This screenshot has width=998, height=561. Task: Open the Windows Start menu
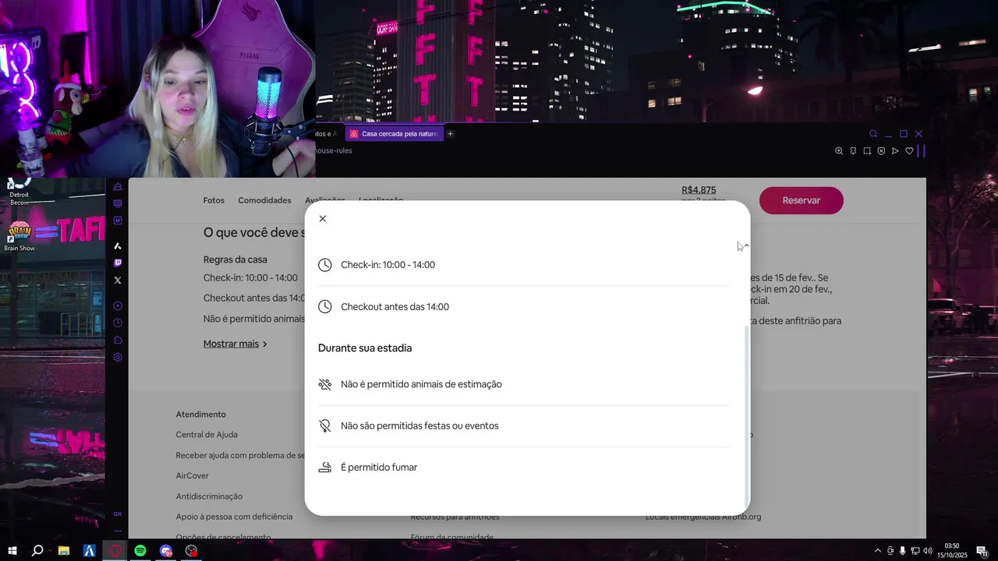pyautogui.click(x=12, y=551)
